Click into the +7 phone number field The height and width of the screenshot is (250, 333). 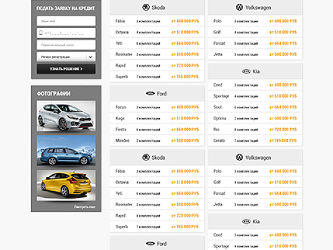66,33
